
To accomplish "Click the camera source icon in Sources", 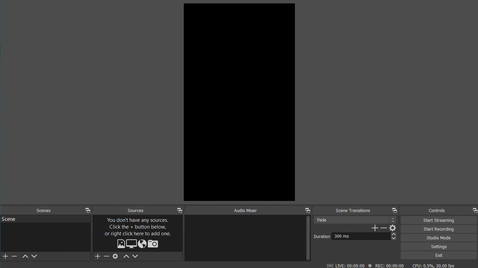I will click(x=153, y=244).
